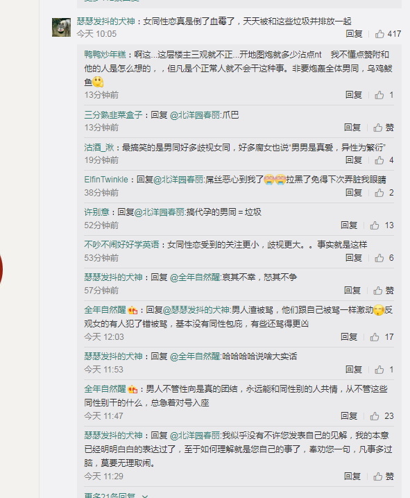This screenshot has width=410, height=498.
Task: Open the @全年自然醒 mention in the 57分钟前 reply
Action: (x=195, y=277)
